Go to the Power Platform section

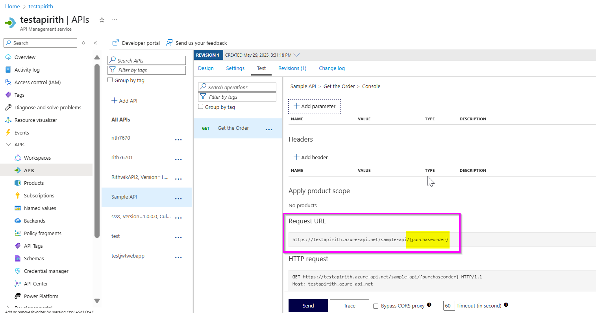[x=41, y=296]
